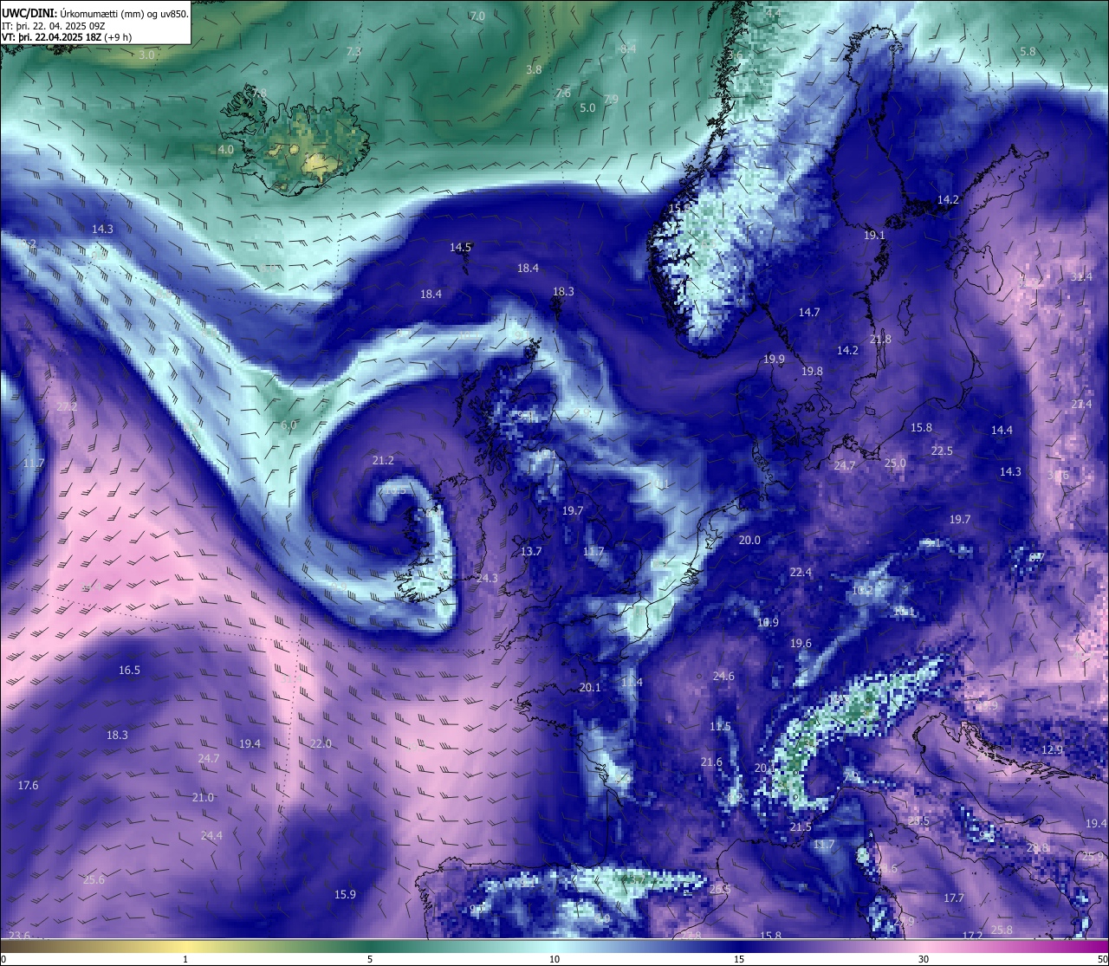The width and height of the screenshot is (1109, 966).
Task: Click the 22.4 map value
Action: coord(801,573)
